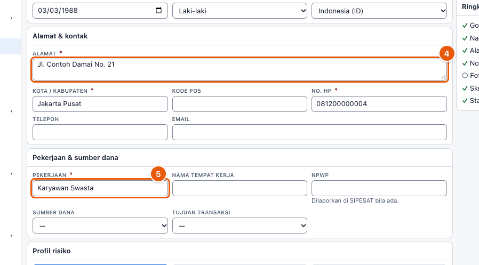This screenshot has height=265, width=479.
Task: Click the empty Kode Pos field
Action: point(239,104)
